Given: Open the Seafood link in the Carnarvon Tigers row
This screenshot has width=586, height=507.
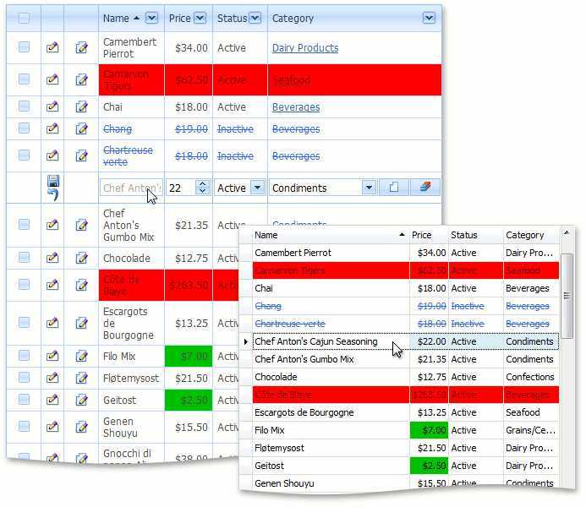Looking at the screenshot, I should coord(291,80).
